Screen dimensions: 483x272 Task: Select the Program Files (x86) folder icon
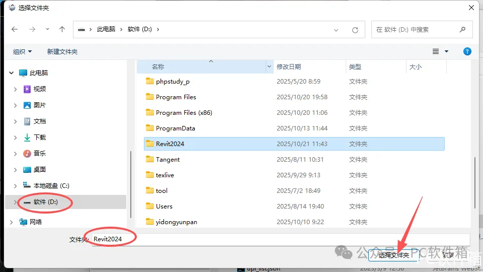pyautogui.click(x=150, y=112)
